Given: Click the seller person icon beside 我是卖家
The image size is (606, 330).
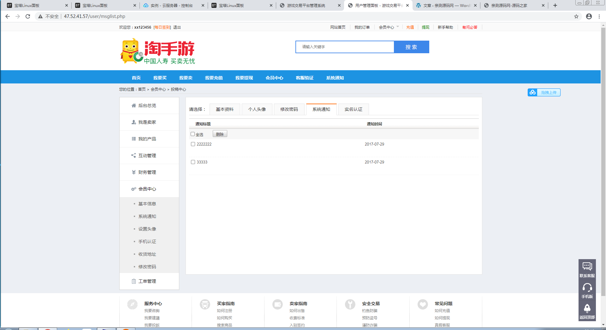Looking at the screenshot, I should (134, 122).
